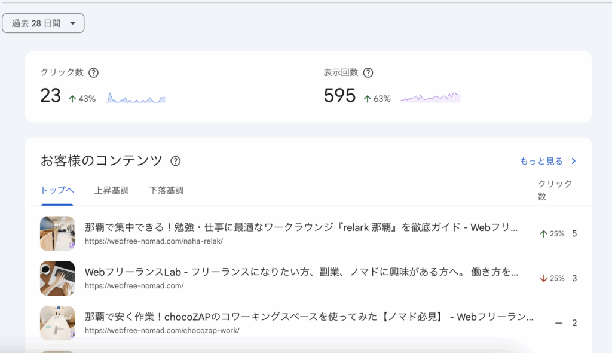Click help icon beside お客様のコンテンツ
Image resolution: width=612 pixels, height=353 pixels.
coord(175,161)
